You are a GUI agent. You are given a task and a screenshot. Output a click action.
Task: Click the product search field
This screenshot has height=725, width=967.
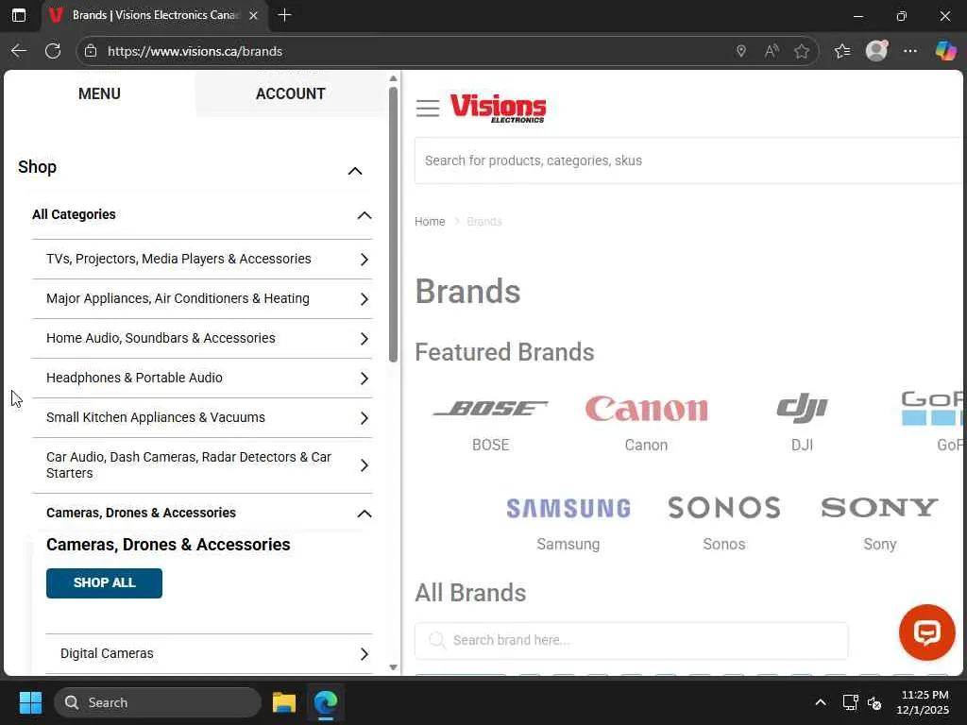(x=688, y=160)
